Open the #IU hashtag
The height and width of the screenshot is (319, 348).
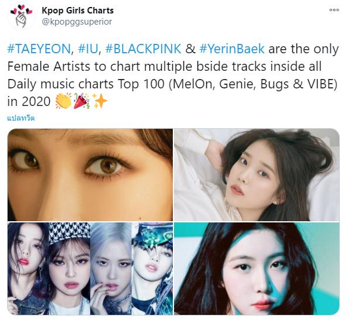[x=88, y=49]
